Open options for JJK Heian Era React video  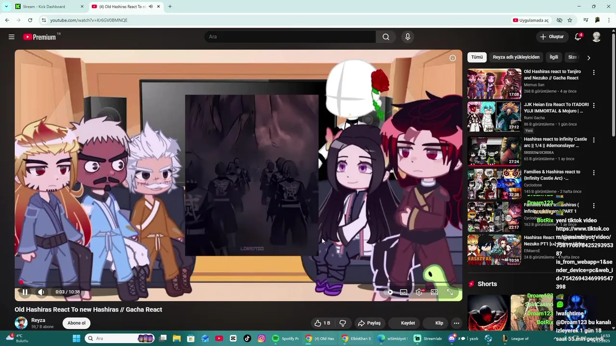point(593,105)
